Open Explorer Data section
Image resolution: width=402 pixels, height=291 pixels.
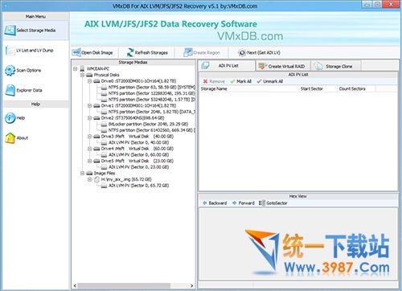click(x=23, y=90)
